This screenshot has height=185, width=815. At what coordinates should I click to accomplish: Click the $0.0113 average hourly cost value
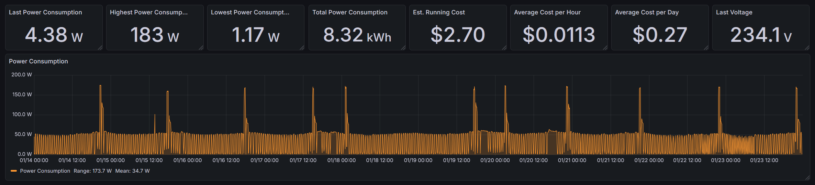(559, 35)
